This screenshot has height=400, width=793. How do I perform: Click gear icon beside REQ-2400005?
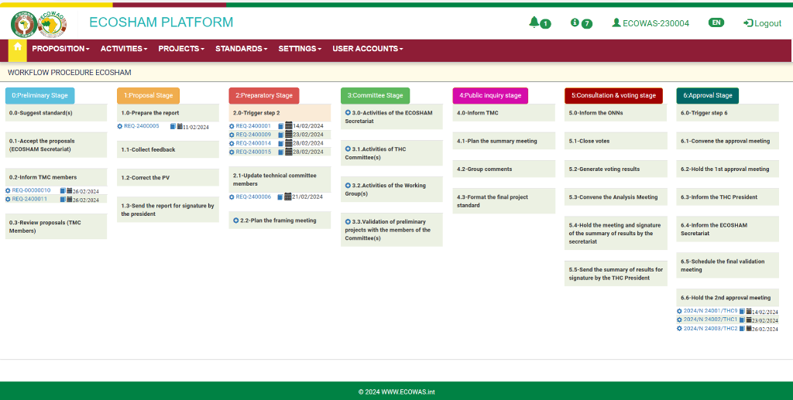click(120, 126)
